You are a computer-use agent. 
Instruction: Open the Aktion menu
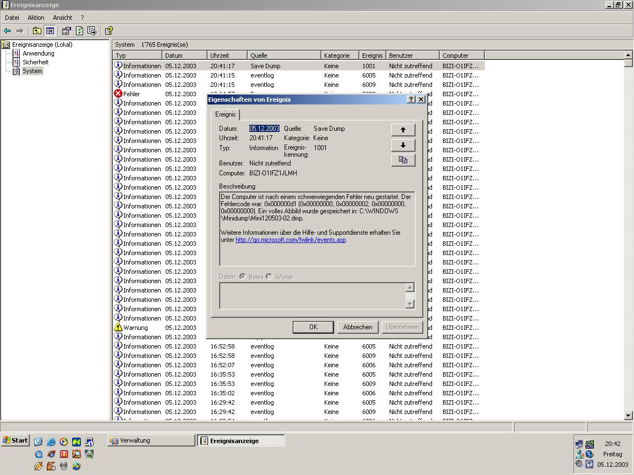[36, 18]
